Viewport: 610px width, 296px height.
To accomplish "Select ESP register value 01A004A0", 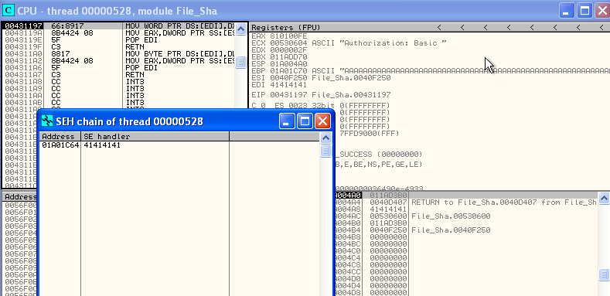I will click(x=288, y=64).
